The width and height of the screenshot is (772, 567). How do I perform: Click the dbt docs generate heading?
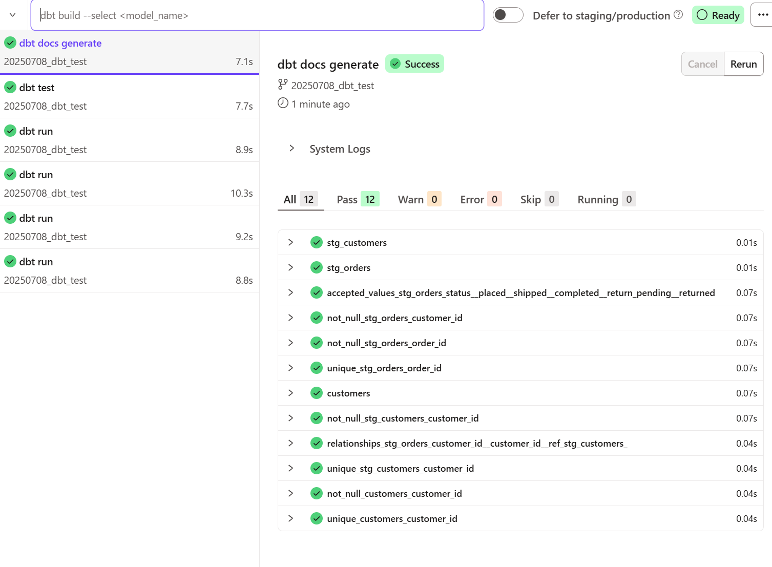[328, 65]
